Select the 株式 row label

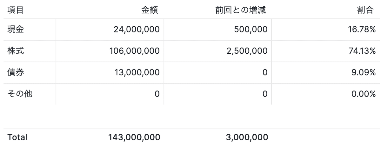tap(16, 51)
